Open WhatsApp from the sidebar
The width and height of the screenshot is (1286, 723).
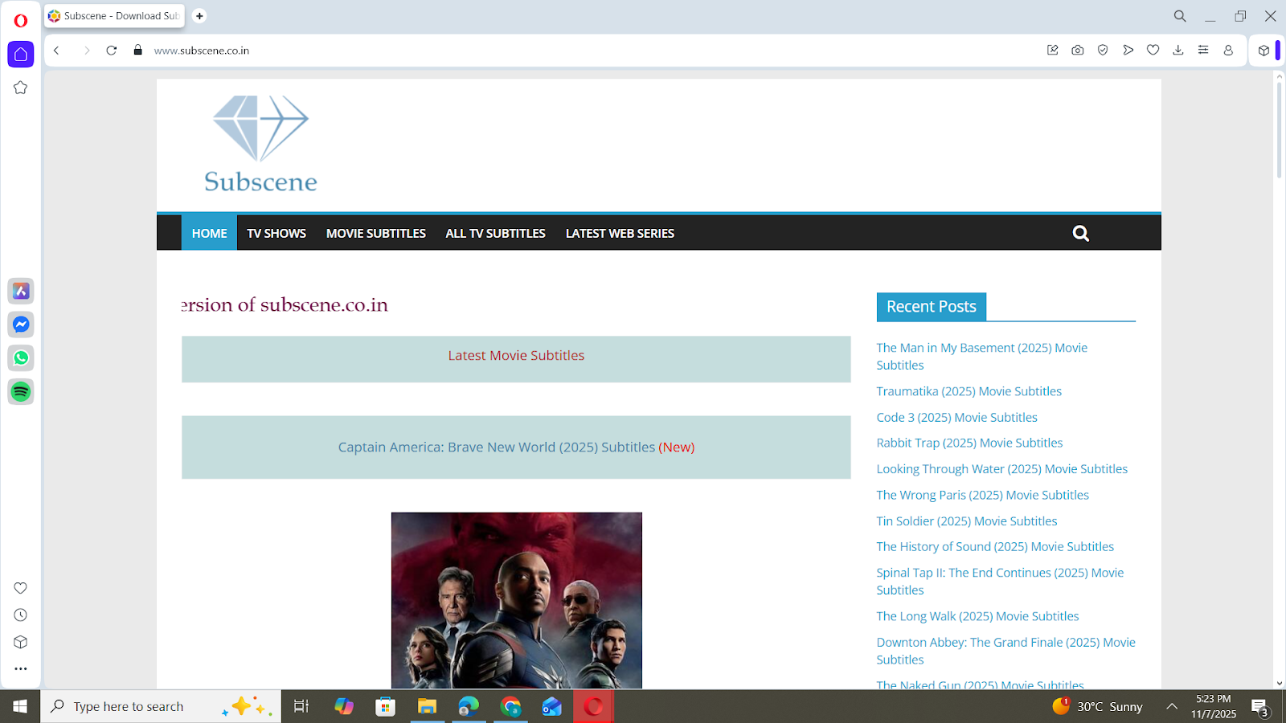(x=21, y=358)
